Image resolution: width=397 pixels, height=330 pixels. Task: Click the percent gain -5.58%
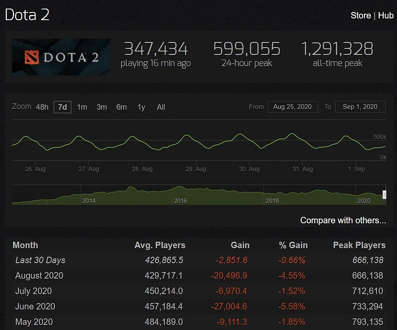[x=291, y=306]
